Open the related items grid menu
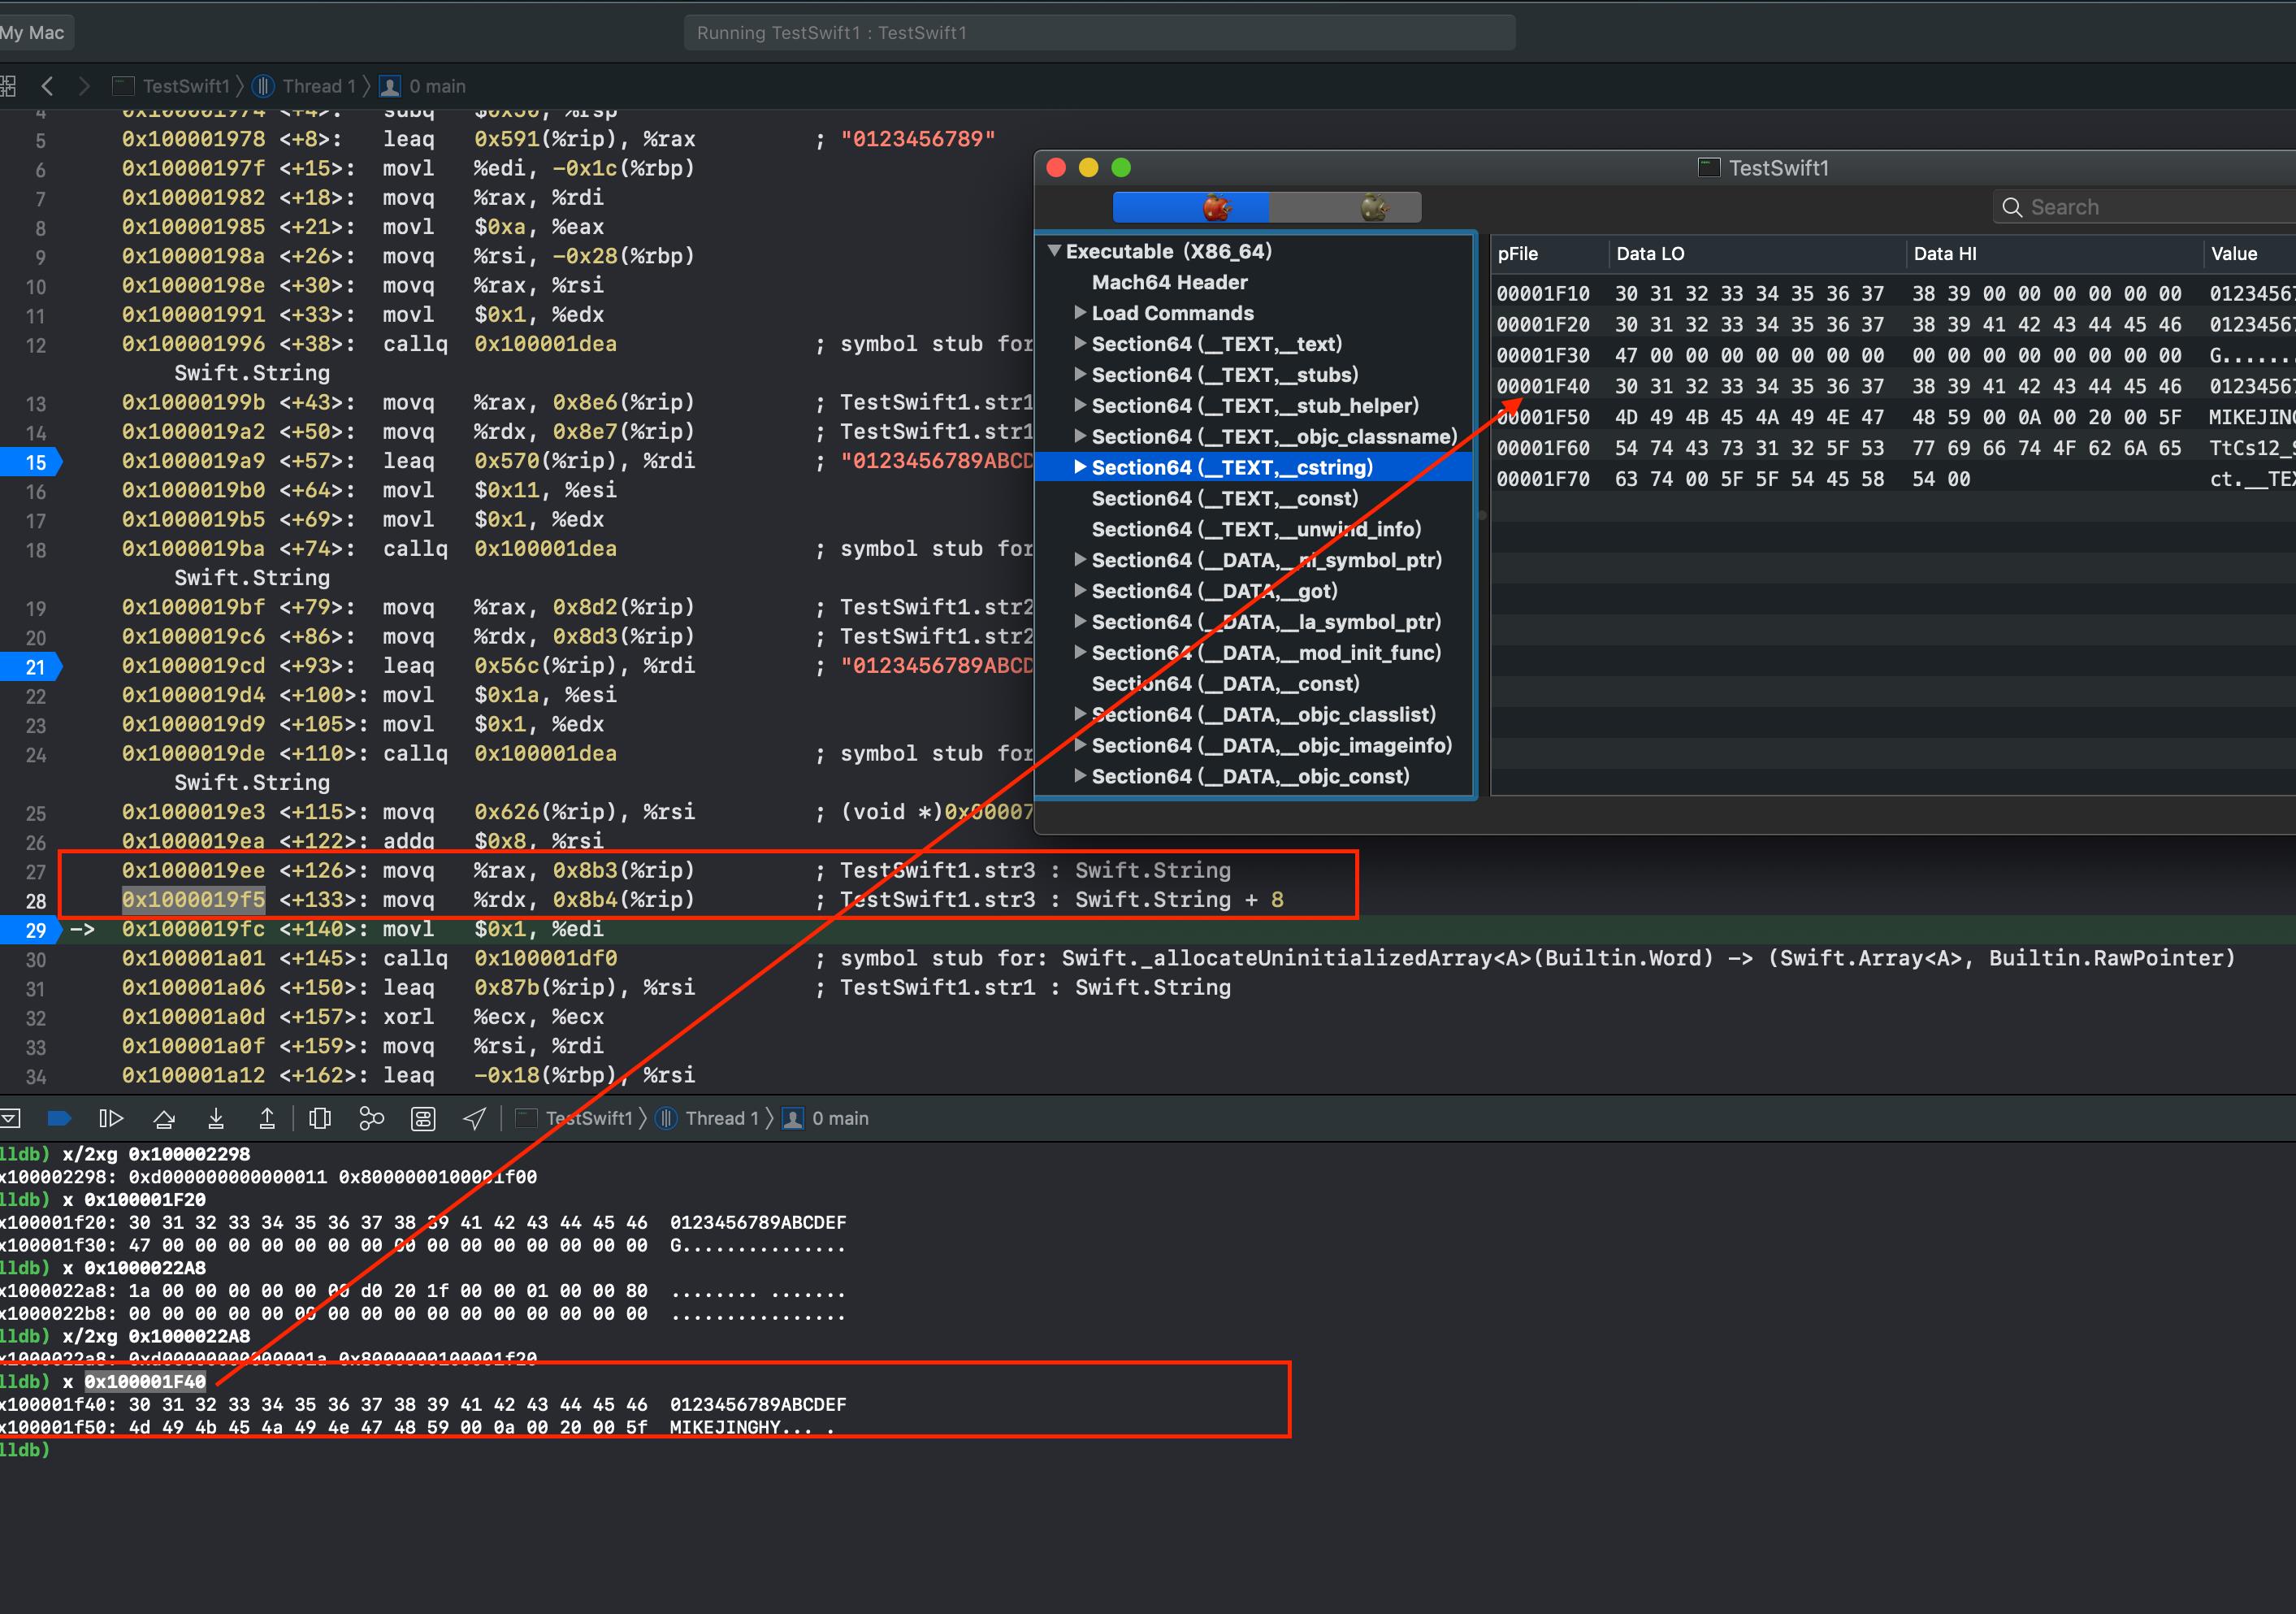 pyautogui.click(x=8, y=86)
